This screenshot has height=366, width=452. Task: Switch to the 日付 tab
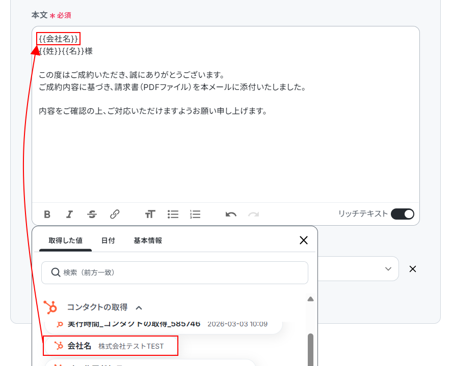pyautogui.click(x=108, y=240)
